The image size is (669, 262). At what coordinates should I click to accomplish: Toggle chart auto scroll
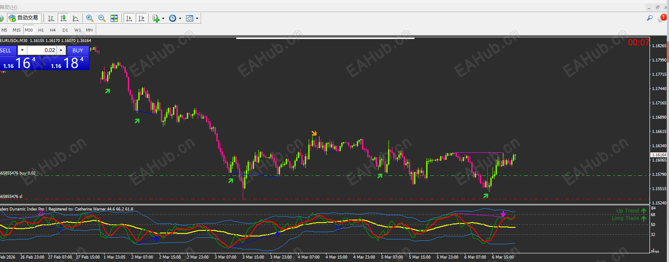[x=129, y=18]
